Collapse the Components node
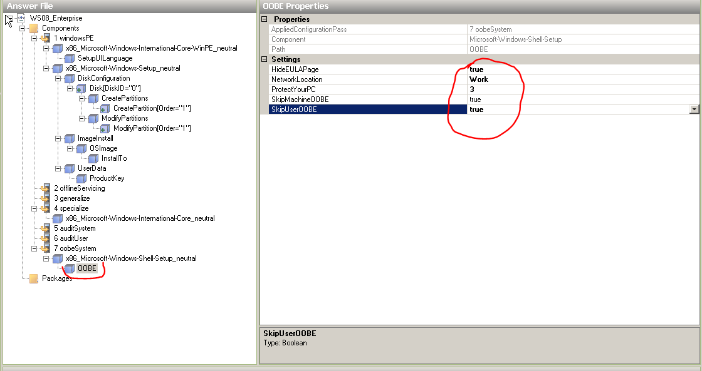 pos(22,28)
